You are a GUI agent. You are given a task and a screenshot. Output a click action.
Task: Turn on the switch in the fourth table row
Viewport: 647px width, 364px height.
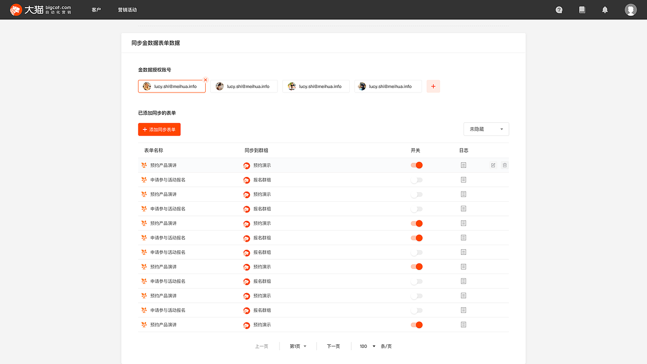pos(417,209)
